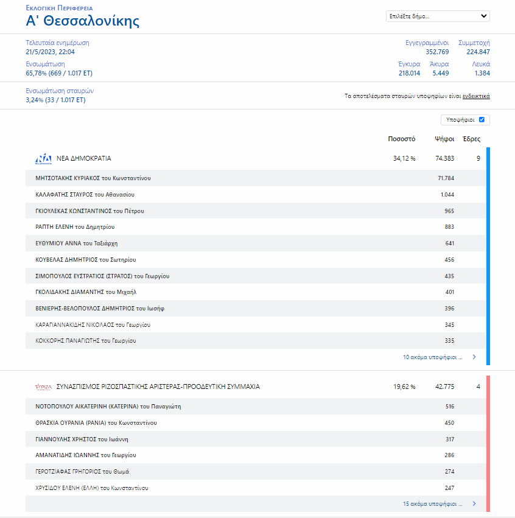515x518 pixels.
Task: Open the ενδεικτικά link
Action: 476,96
